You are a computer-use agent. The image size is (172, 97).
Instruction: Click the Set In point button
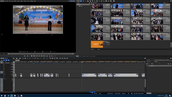pyautogui.click(x=24, y=56)
